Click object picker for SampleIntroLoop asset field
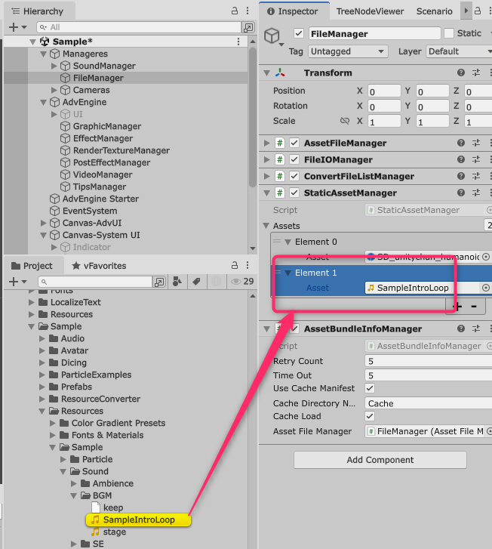 (486, 288)
